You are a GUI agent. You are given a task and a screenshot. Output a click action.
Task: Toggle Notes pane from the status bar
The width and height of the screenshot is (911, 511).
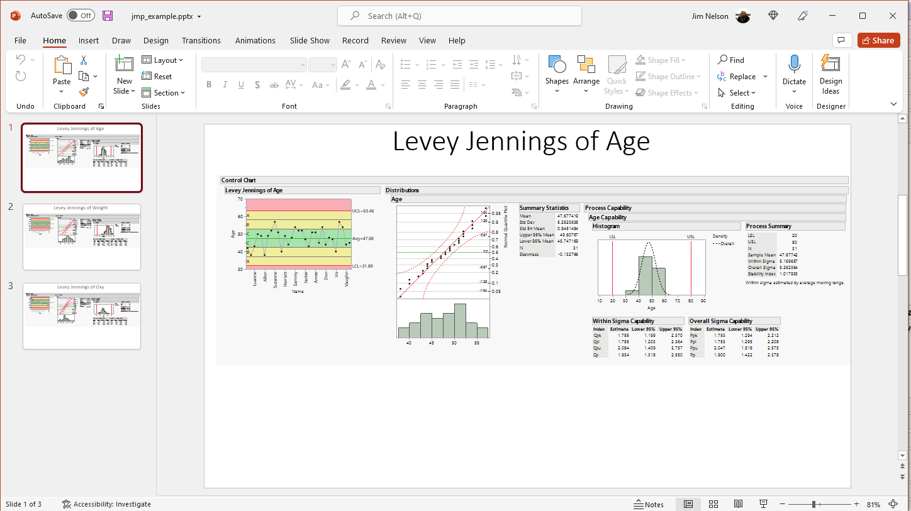tap(649, 503)
